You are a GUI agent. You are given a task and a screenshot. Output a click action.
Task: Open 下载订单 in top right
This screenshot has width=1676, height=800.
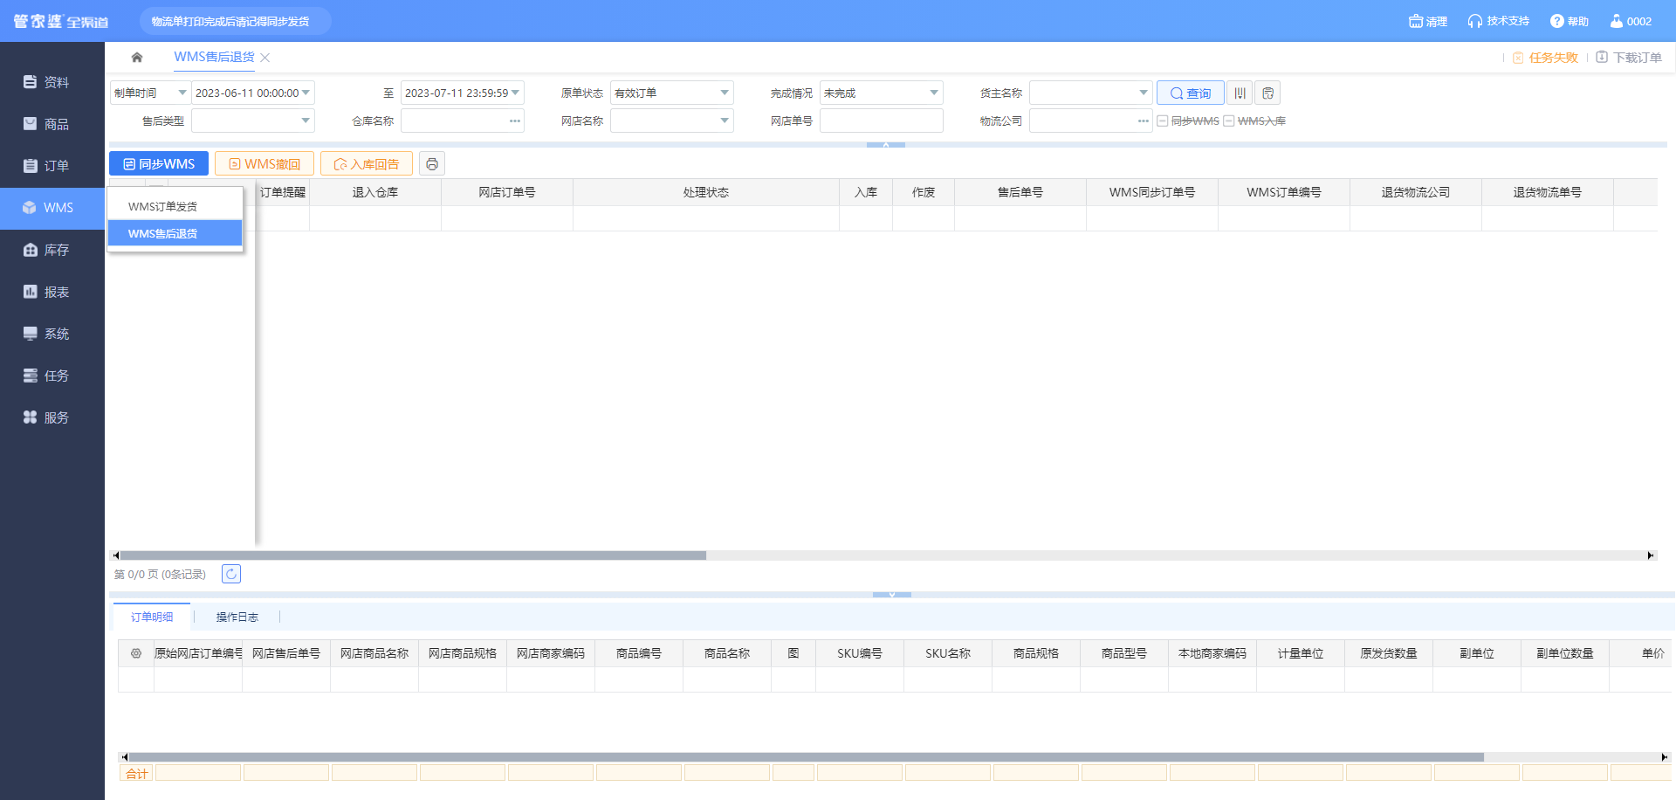click(x=1629, y=58)
